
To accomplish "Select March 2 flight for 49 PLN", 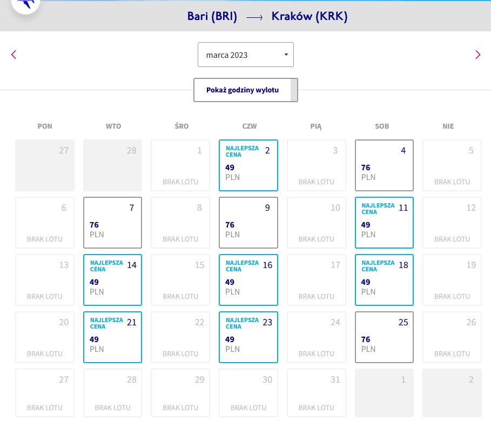I will tap(248, 165).
